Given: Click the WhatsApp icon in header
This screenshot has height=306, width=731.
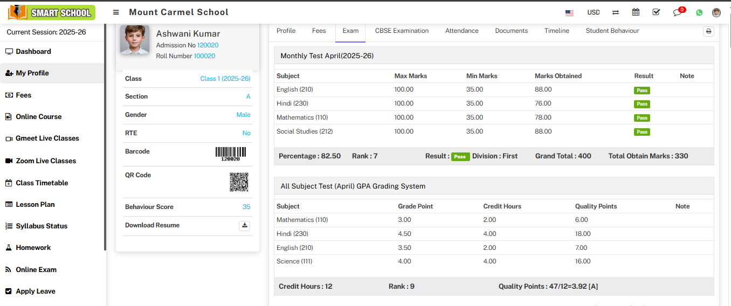Looking at the screenshot, I should [699, 12].
